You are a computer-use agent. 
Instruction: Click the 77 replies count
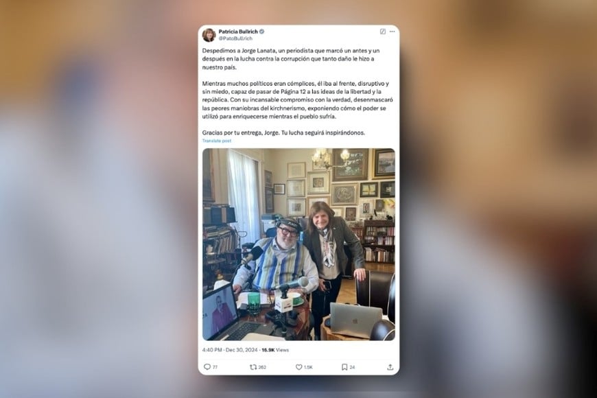pos(215,367)
